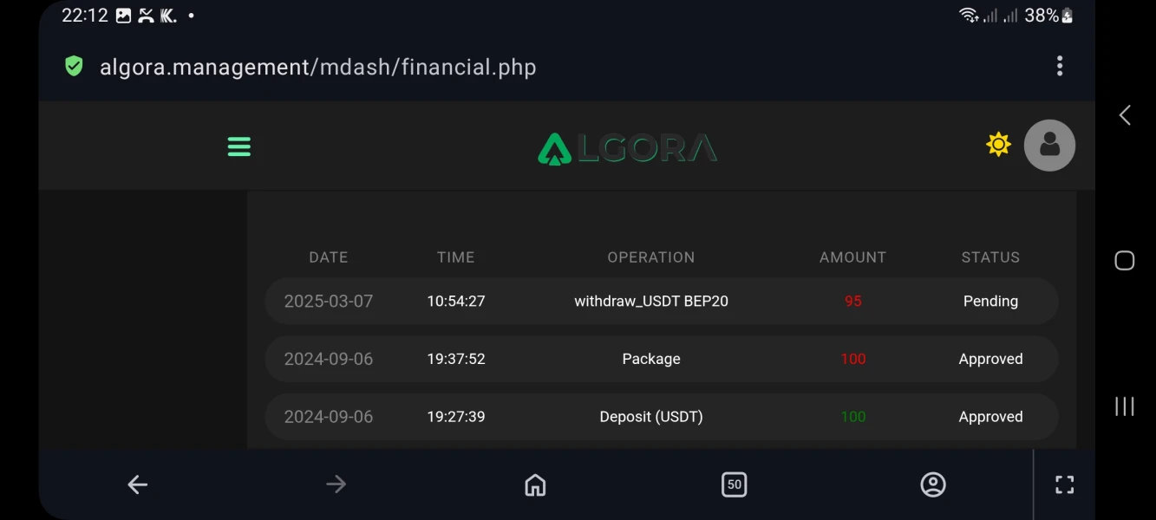Go back with browser back arrow

[138, 484]
